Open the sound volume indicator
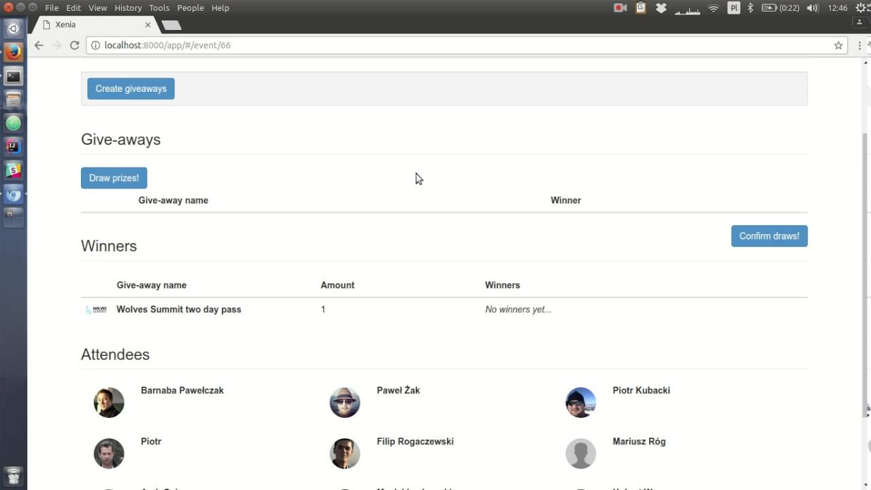 click(x=812, y=8)
